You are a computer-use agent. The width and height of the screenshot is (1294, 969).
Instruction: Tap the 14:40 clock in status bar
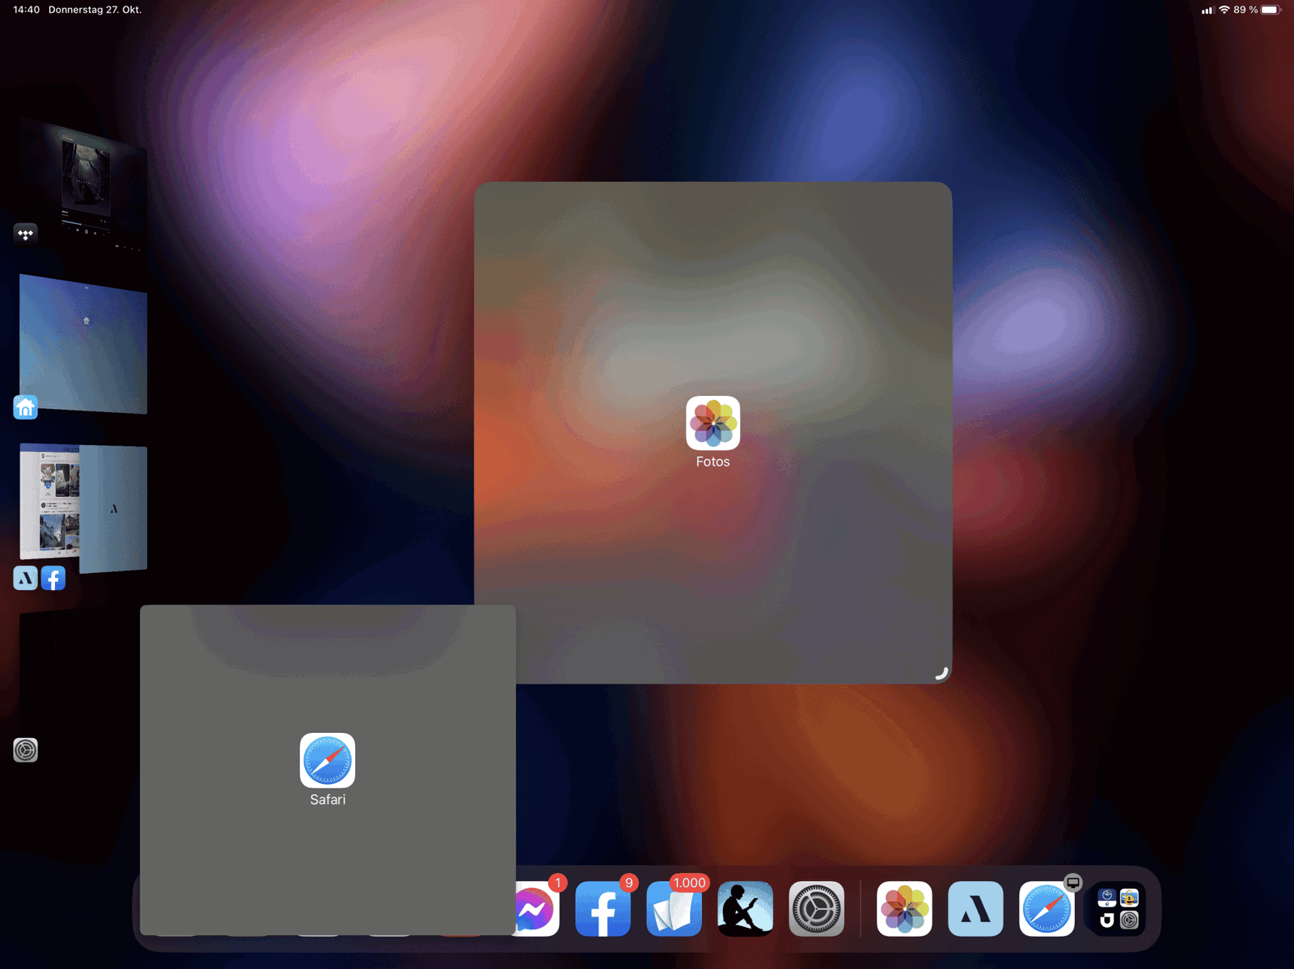(27, 10)
